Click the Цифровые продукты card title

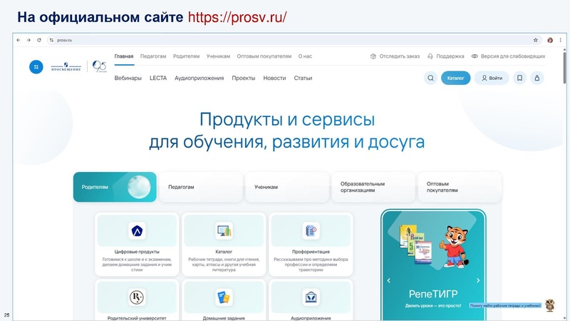137,252
